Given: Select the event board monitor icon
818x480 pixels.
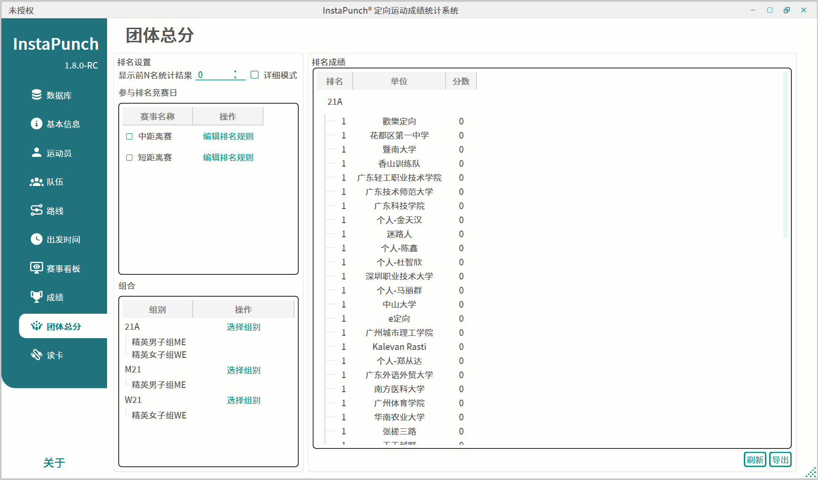Looking at the screenshot, I should (37, 268).
